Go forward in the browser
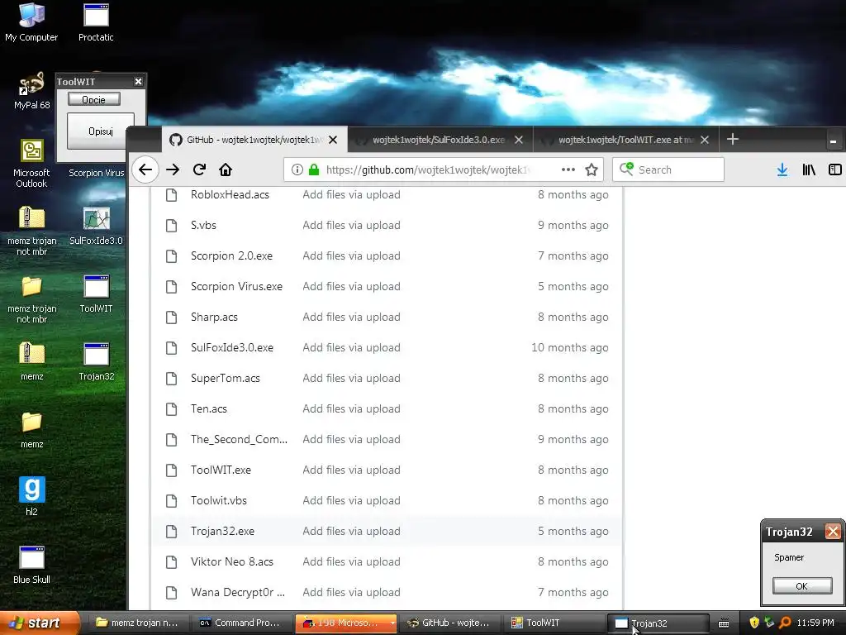Screen dimensions: 846x635 tap(173, 169)
